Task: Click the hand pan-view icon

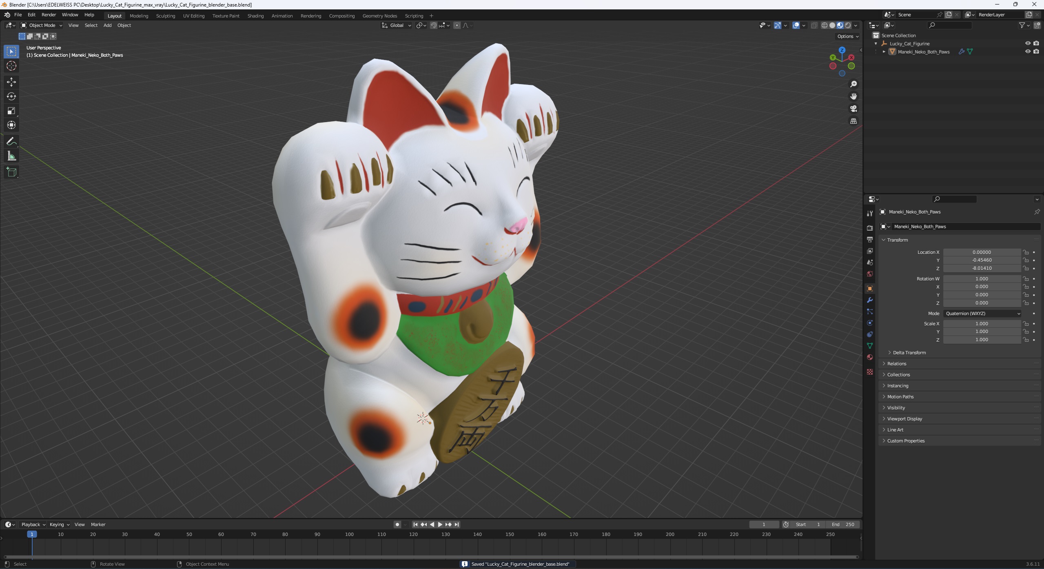Action: pyautogui.click(x=853, y=96)
